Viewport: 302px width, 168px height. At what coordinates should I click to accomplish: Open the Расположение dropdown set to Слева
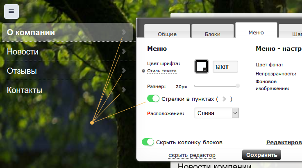[216, 113]
